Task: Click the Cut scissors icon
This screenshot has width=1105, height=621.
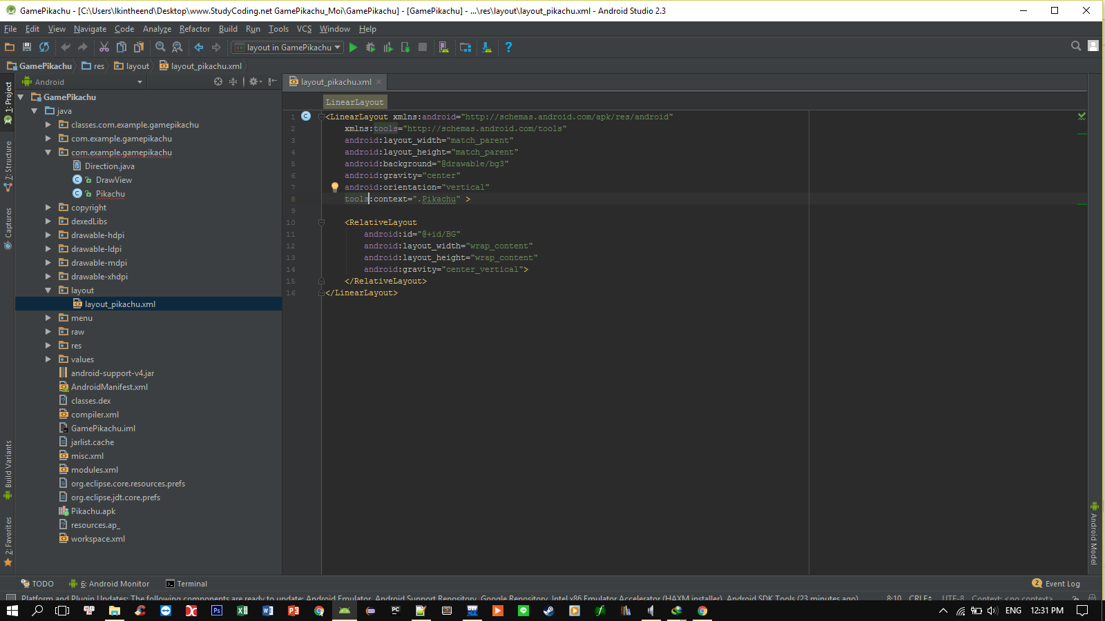Action: 104,47
